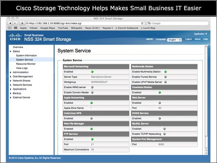Click DDNS Service Enabled gray indicator

point(160,119)
